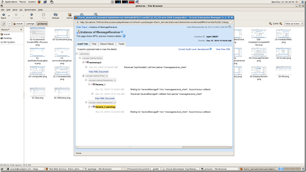Viewport: 306px width, 172px height.
Task: Switch to the Faults tab
Action: point(121,44)
